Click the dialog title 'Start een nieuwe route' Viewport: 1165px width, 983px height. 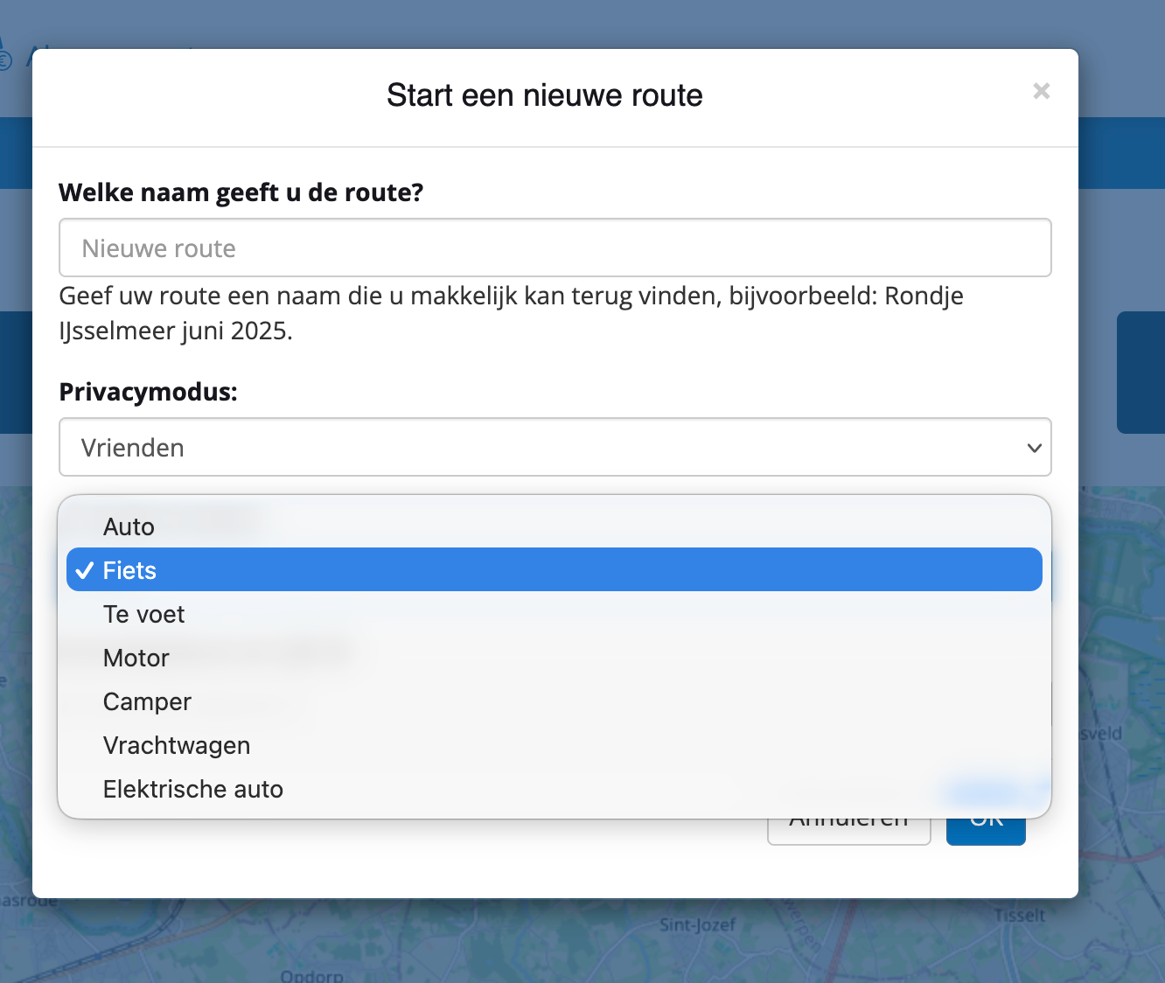544,95
